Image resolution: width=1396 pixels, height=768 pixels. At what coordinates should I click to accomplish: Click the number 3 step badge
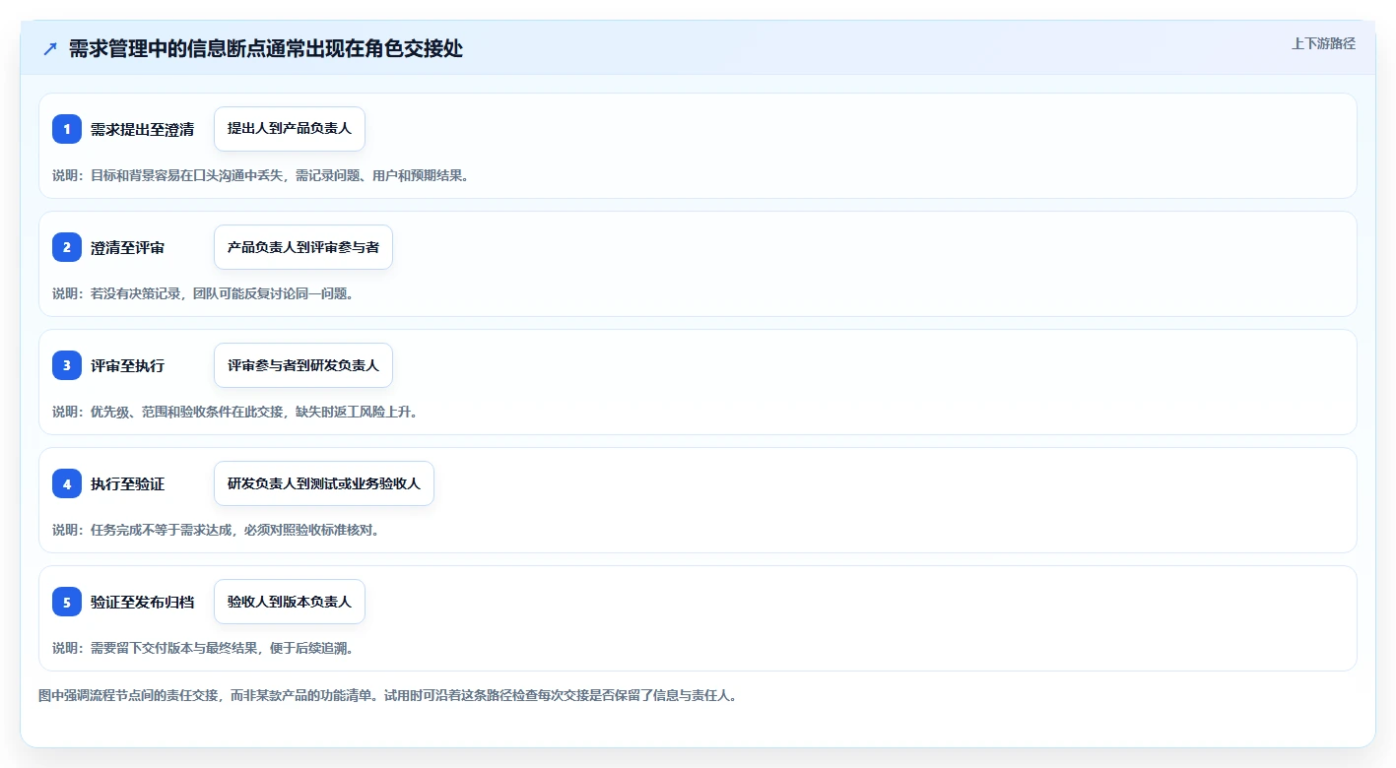coord(67,365)
